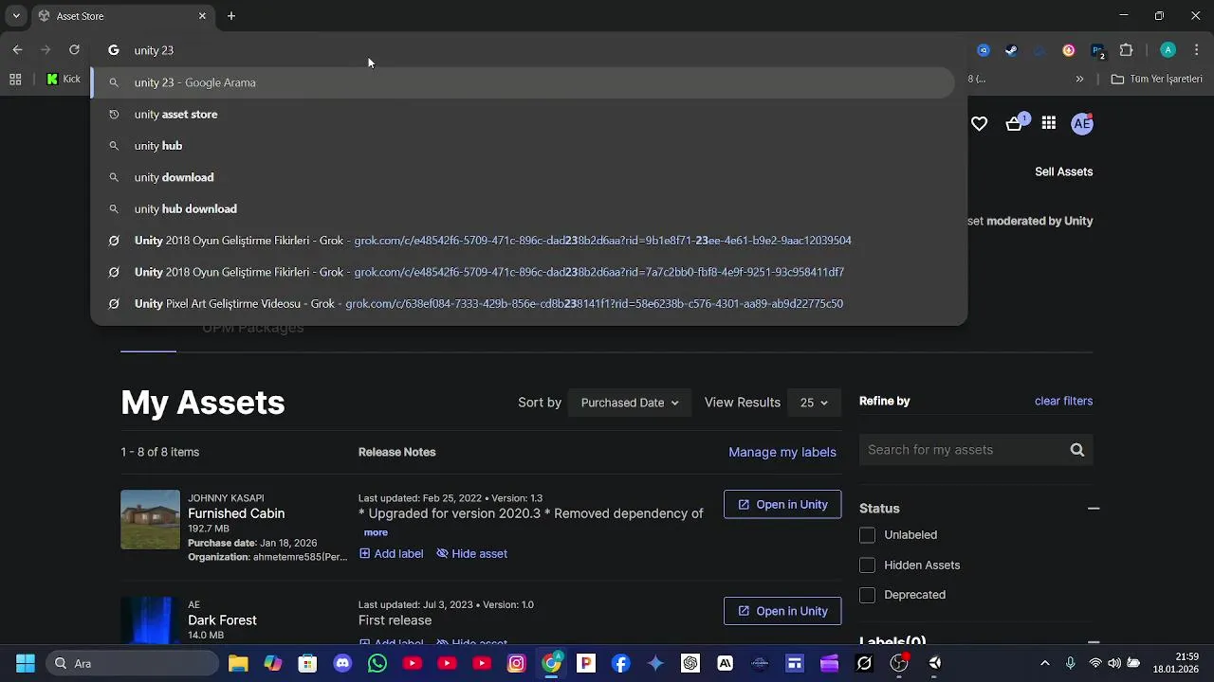This screenshot has height=682, width=1214.
Task: Tick the Deprecated checkbox
Action: 867,595
